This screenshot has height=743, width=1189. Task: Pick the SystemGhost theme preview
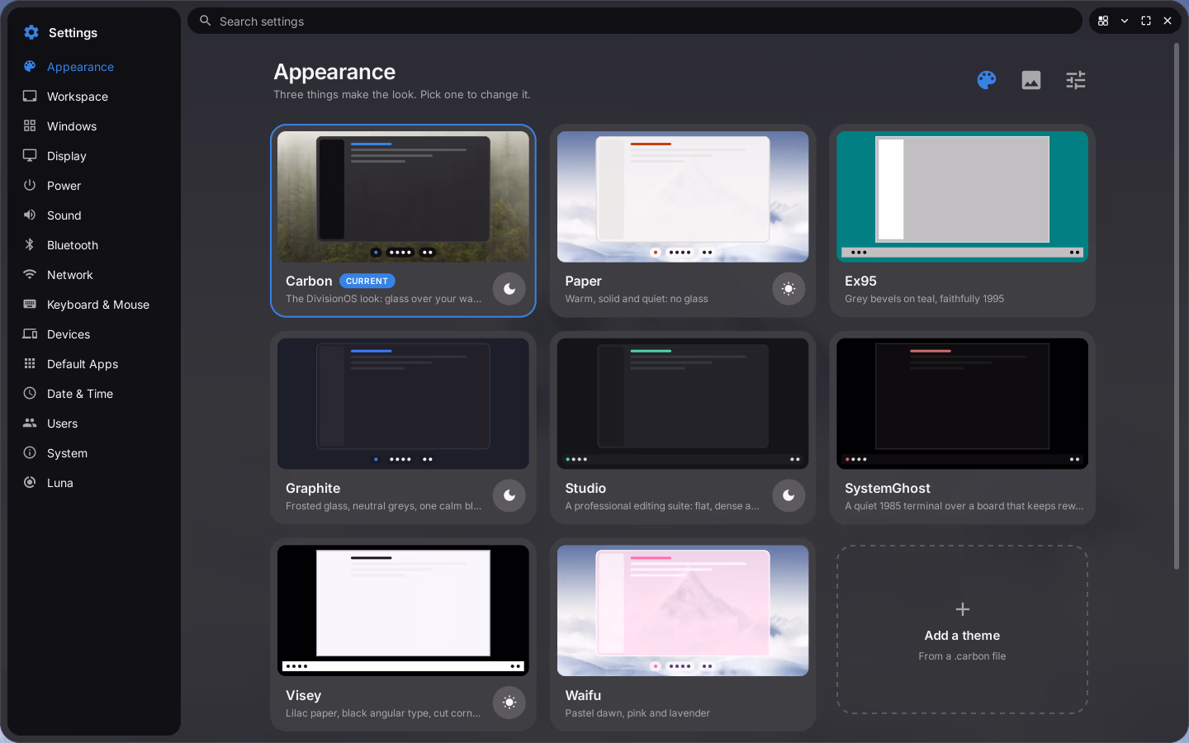point(962,404)
